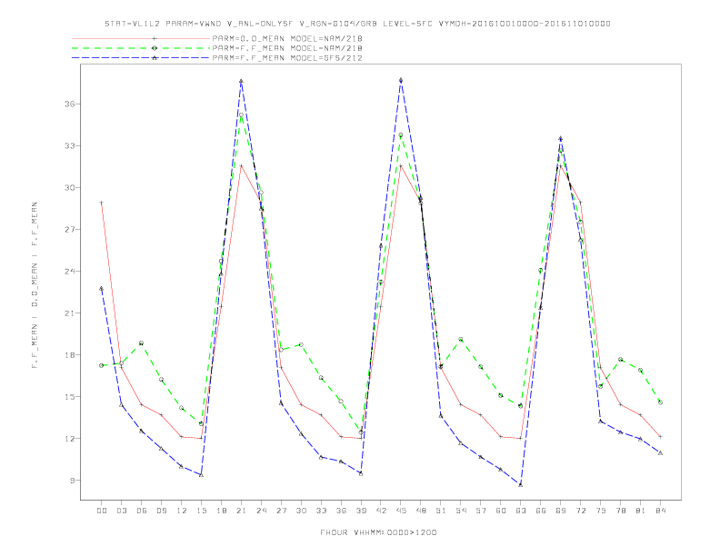The height and width of the screenshot is (556, 720).
Task: Click y-axis tick label 15
Action: (x=70, y=397)
